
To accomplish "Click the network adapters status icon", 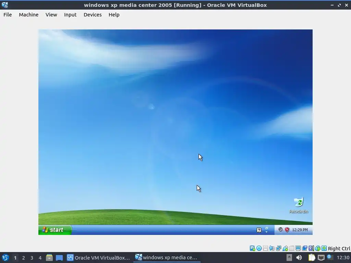I will click(278, 248).
